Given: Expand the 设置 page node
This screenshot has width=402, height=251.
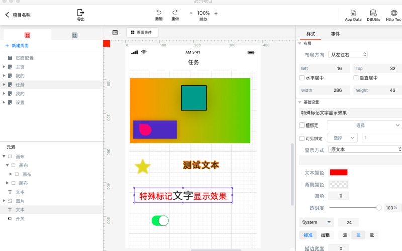Looking at the screenshot, I should coord(4,102).
